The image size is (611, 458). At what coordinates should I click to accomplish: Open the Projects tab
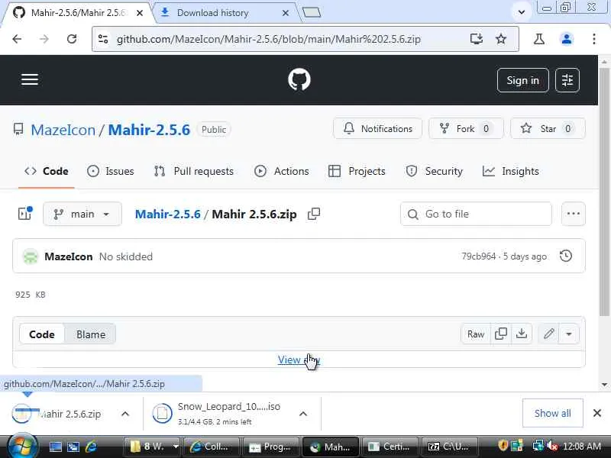pos(357,171)
